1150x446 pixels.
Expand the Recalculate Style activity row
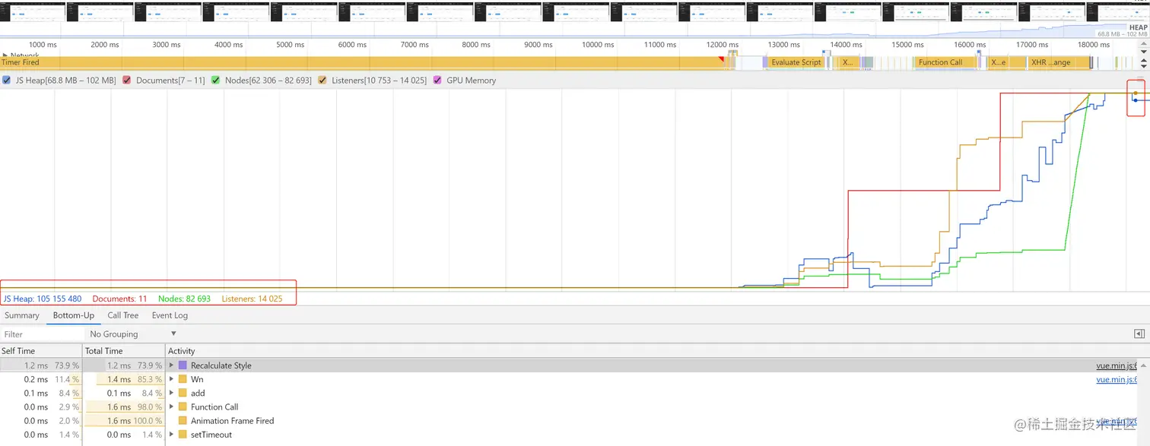point(171,365)
